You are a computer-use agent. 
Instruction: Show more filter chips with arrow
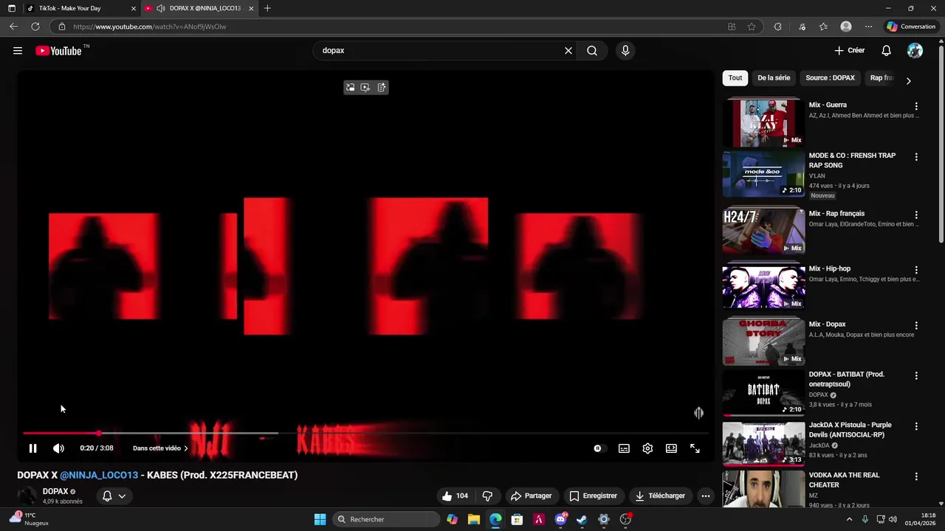click(908, 80)
